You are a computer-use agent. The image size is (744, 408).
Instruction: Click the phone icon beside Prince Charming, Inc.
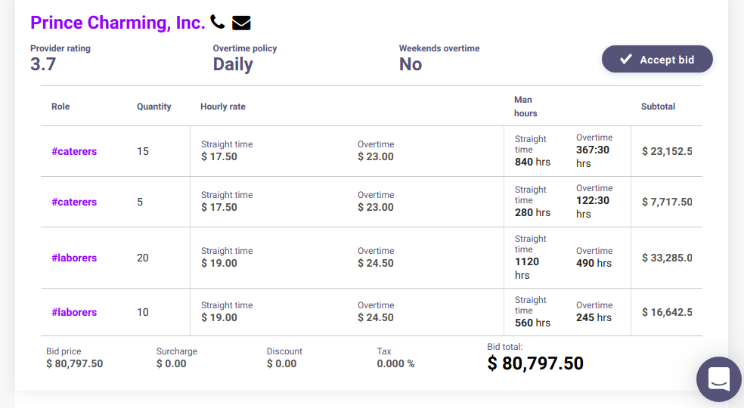tap(218, 22)
